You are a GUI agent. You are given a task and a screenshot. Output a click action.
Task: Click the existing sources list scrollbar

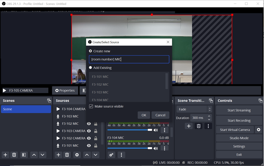coord(167,81)
